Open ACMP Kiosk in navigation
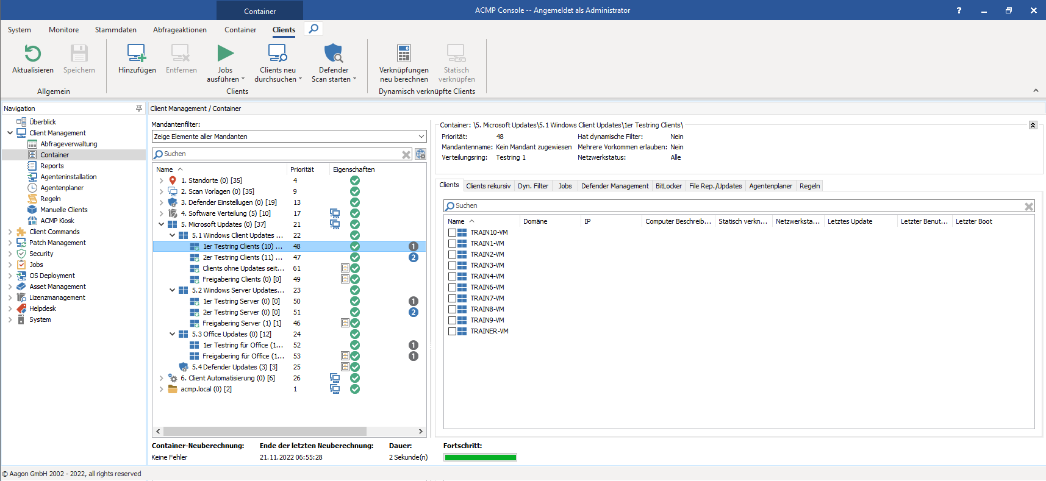This screenshot has width=1046, height=481. 57,221
